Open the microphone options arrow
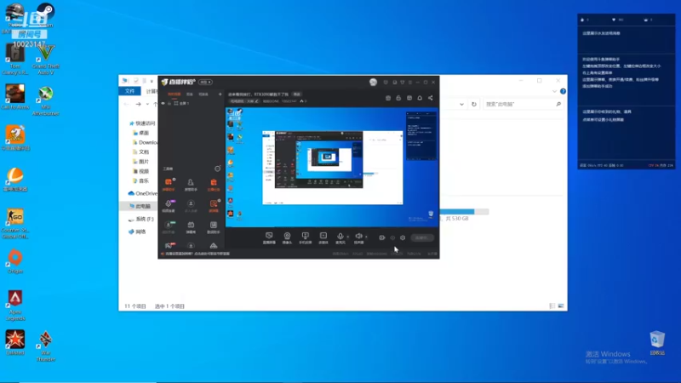Image resolution: width=681 pixels, height=383 pixels. tap(347, 237)
